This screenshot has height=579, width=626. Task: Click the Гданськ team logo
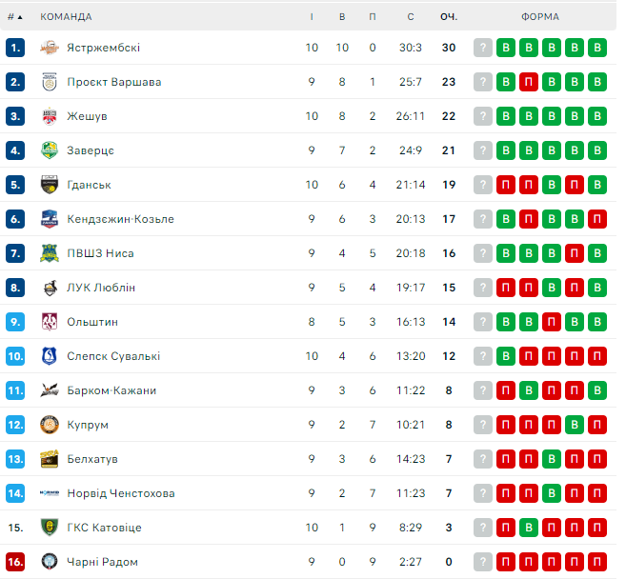click(50, 185)
